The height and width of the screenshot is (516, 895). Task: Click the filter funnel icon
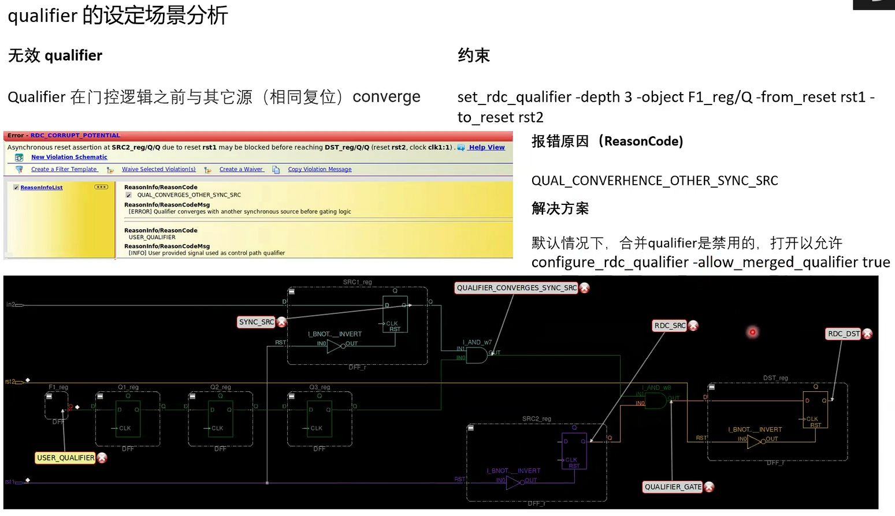pos(19,170)
